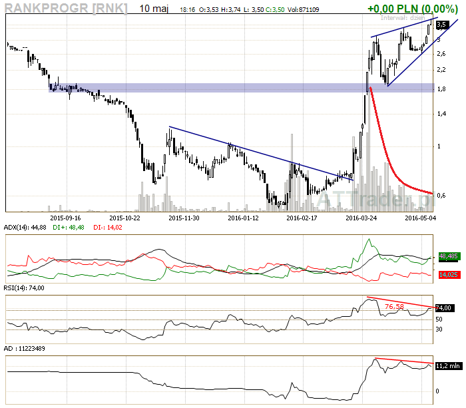Image resolution: width=466 pixels, height=408 pixels.
Task: Click the 0,6 price axis label
Action: (441, 196)
